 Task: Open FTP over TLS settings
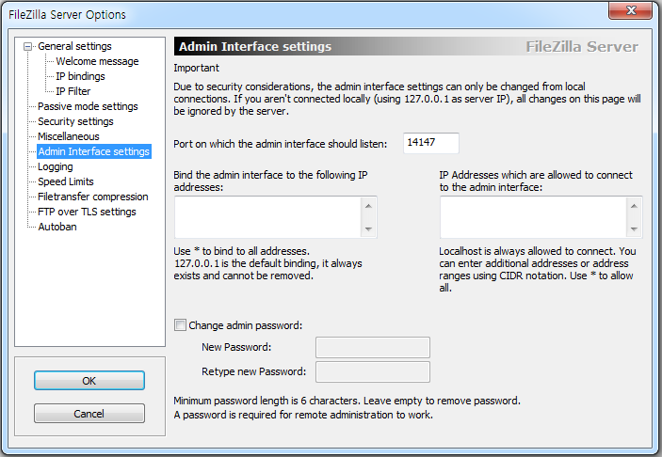pyautogui.click(x=87, y=213)
